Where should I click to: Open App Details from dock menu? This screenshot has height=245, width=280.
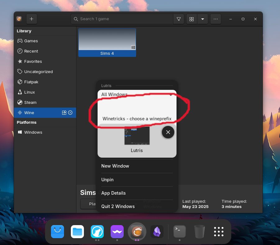(137, 193)
